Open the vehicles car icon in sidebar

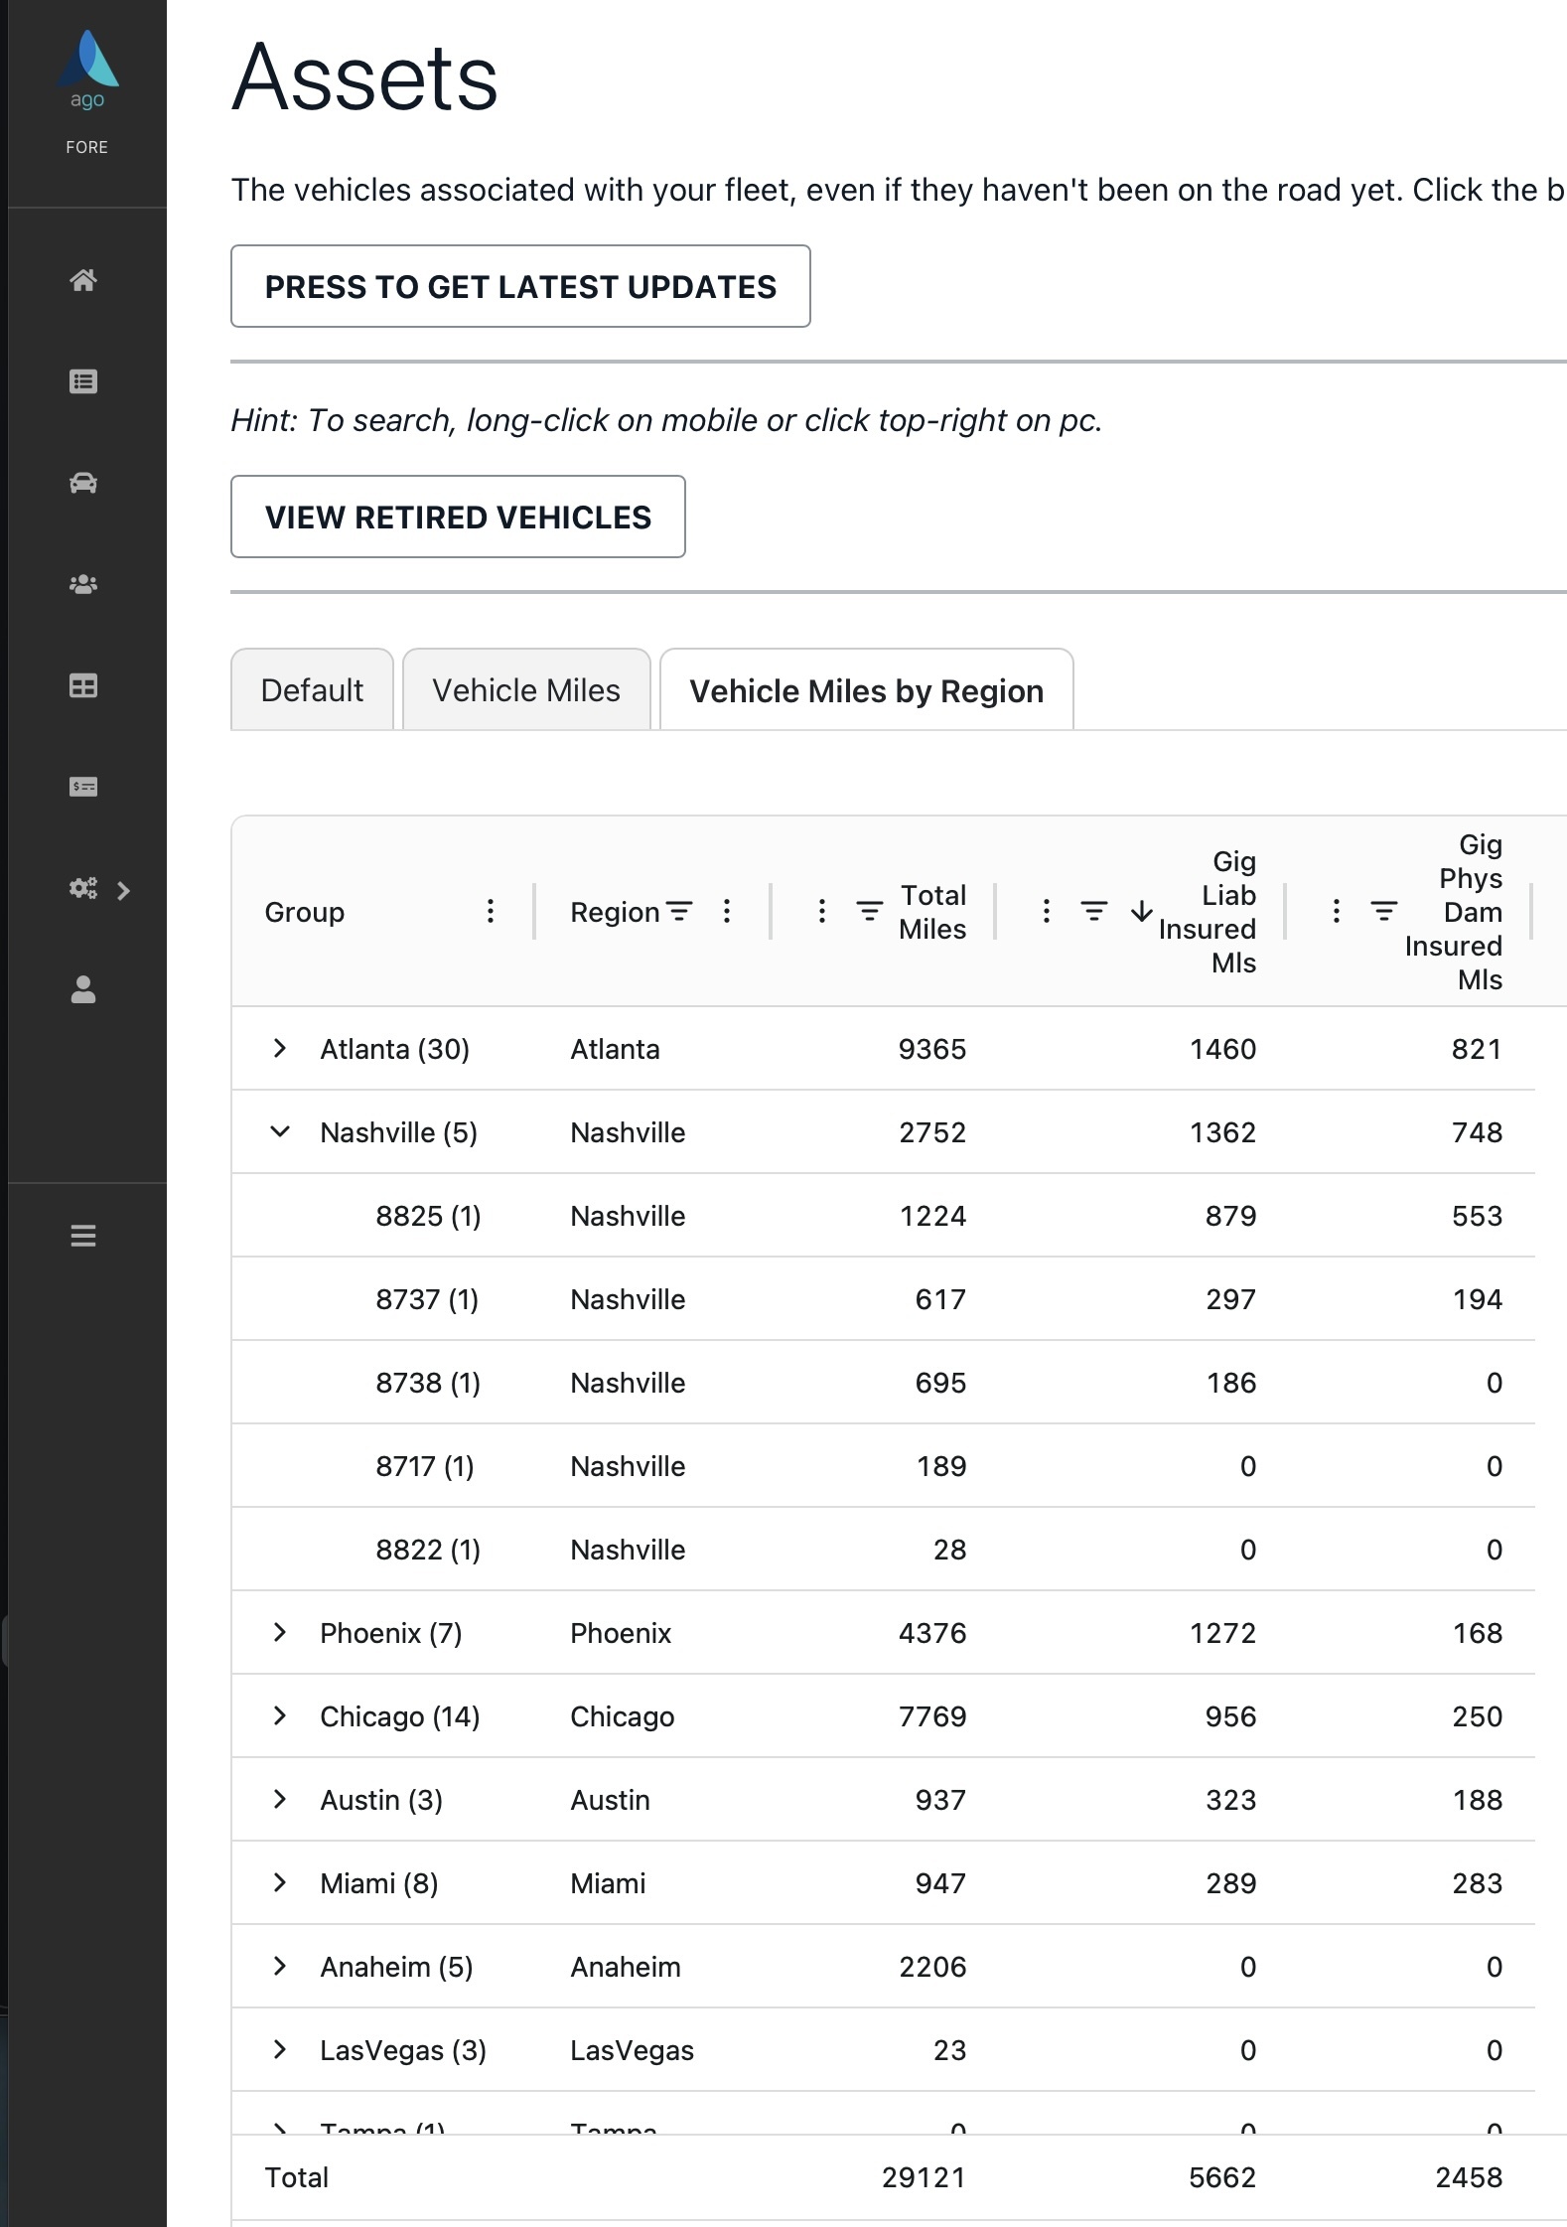[83, 483]
